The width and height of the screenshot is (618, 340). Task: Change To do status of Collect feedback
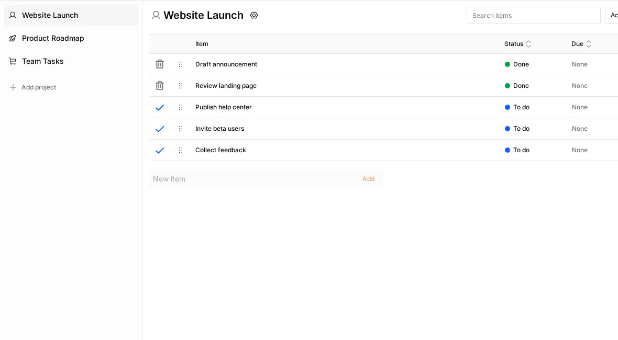click(517, 150)
